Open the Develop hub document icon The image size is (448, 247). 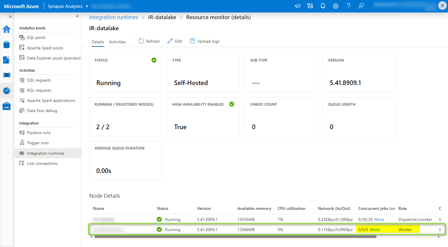point(6,60)
